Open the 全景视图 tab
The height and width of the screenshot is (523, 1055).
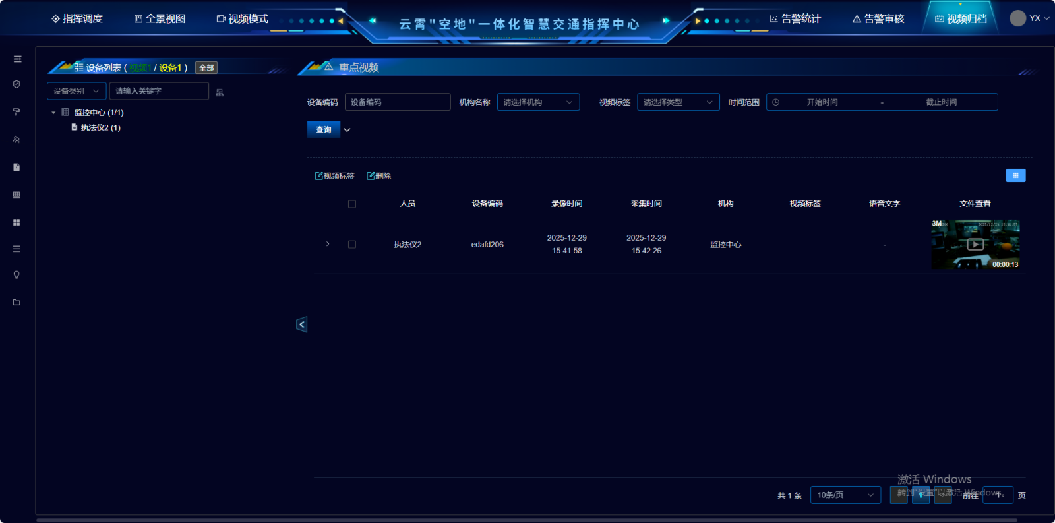tap(160, 19)
